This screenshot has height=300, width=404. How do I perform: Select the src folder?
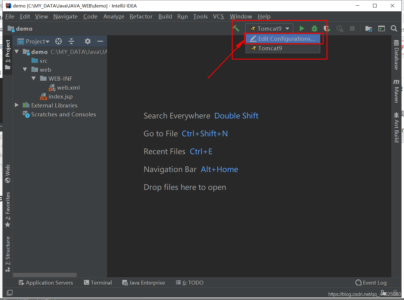tap(40, 61)
